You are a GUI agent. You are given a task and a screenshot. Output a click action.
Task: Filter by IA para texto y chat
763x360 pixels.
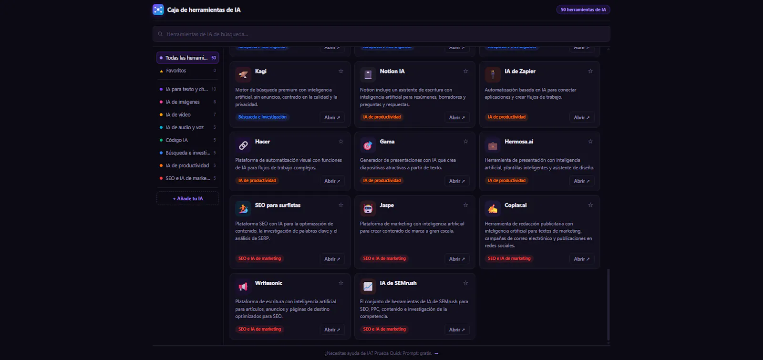[188, 89]
